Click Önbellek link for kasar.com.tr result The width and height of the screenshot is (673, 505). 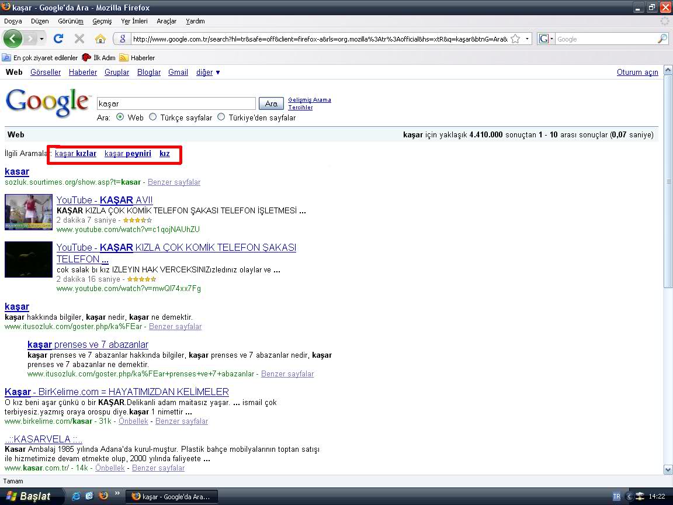click(x=110, y=468)
